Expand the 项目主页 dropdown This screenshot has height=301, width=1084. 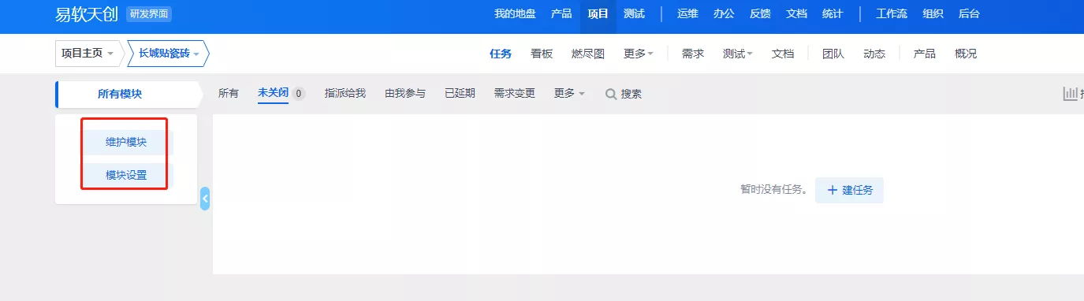pos(88,54)
